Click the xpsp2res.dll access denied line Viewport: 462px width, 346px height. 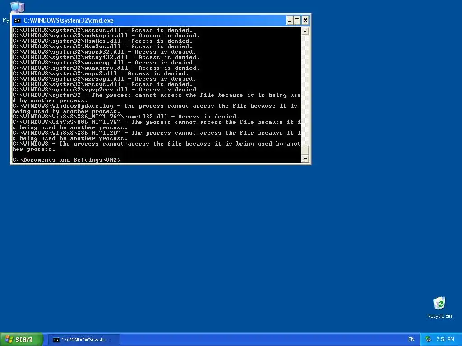click(106, 90)
